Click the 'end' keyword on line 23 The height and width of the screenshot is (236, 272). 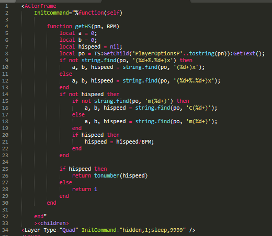64,156
